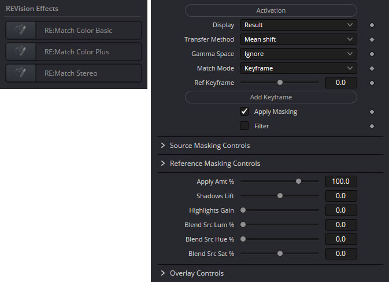Viewport: 389px width, 282px height.
Task: Click the Blend Src Sat % value field
Action: coord(341,254)
